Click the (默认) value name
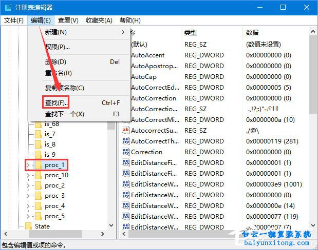The width and height of the screenshot is (318, 250). pyautogui.click(x=139, y=44)
